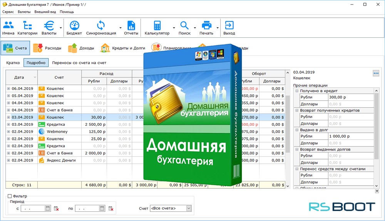This screenshot has height=221, width=385.
Task: Open the Валюты menu in the menu bar
Action: (x=24, y=12)
